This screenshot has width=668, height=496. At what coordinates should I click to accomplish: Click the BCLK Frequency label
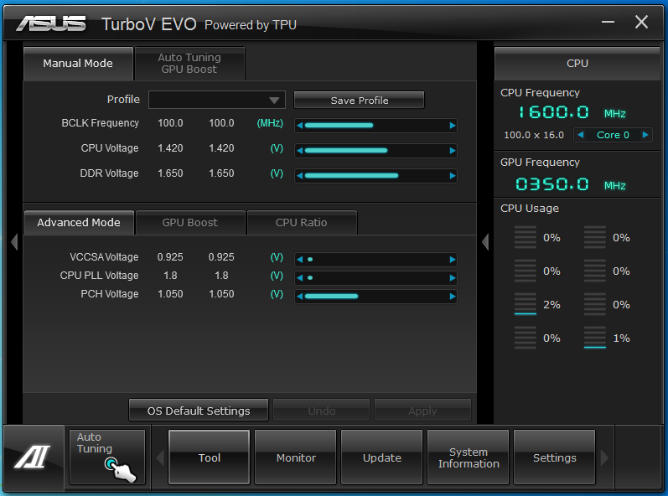click(100, 123)
